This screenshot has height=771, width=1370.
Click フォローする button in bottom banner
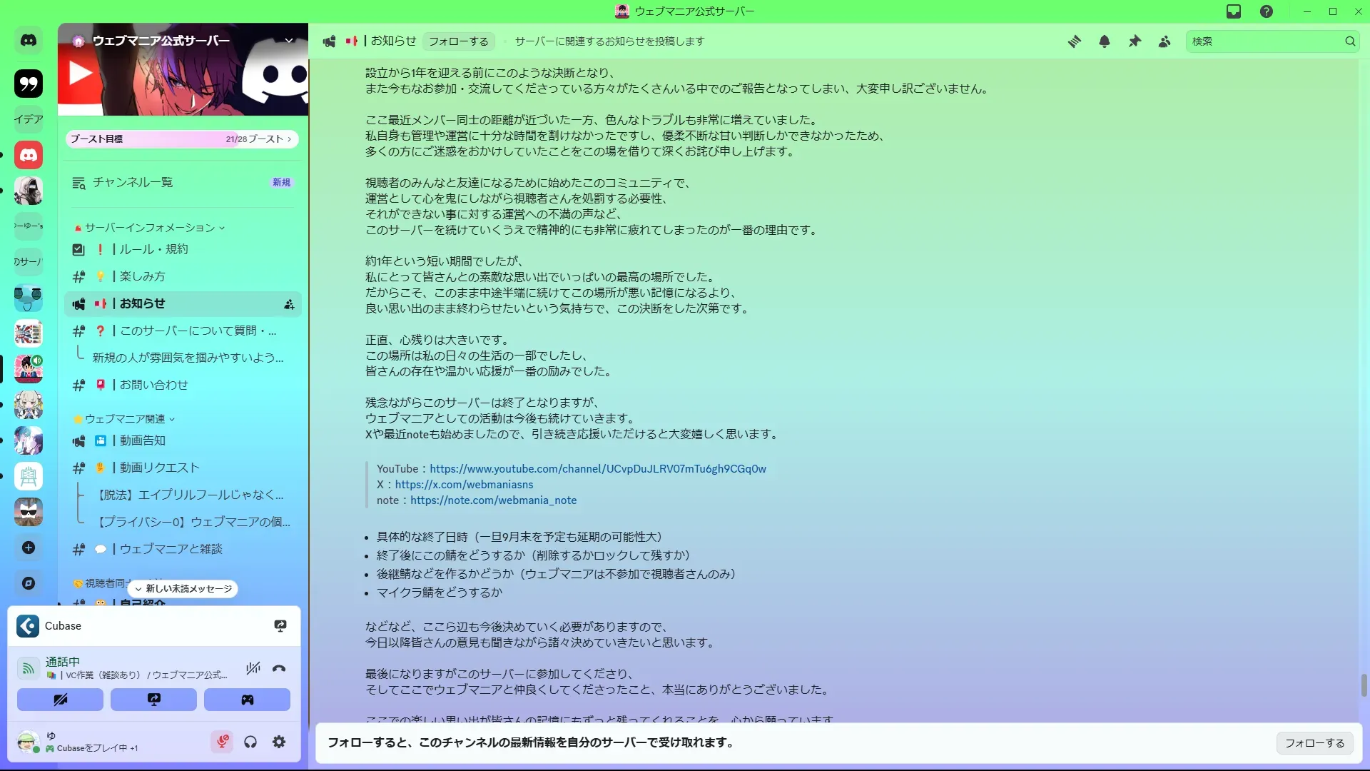tap(1314, 743)
